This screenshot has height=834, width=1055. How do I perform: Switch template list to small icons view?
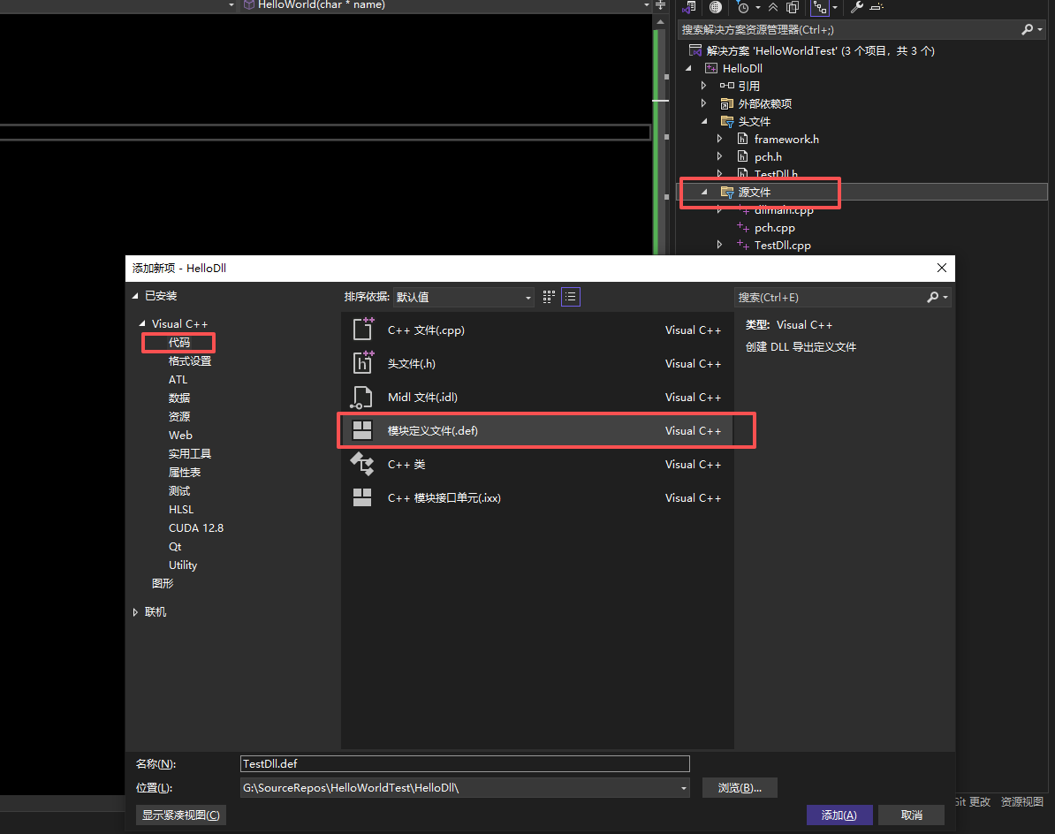pyautogui.click(x=571, y=297)
